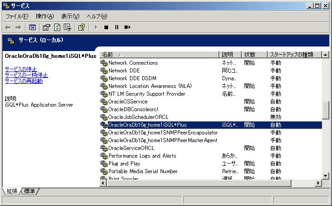The image size is (332, 206).
Task: Click the Help toolbar icon
Action: pyautogui.click(x=81, y=27)
